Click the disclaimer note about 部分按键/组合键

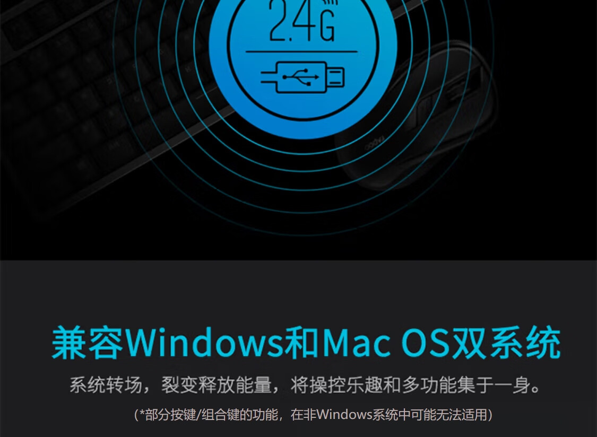coord(313,414)
